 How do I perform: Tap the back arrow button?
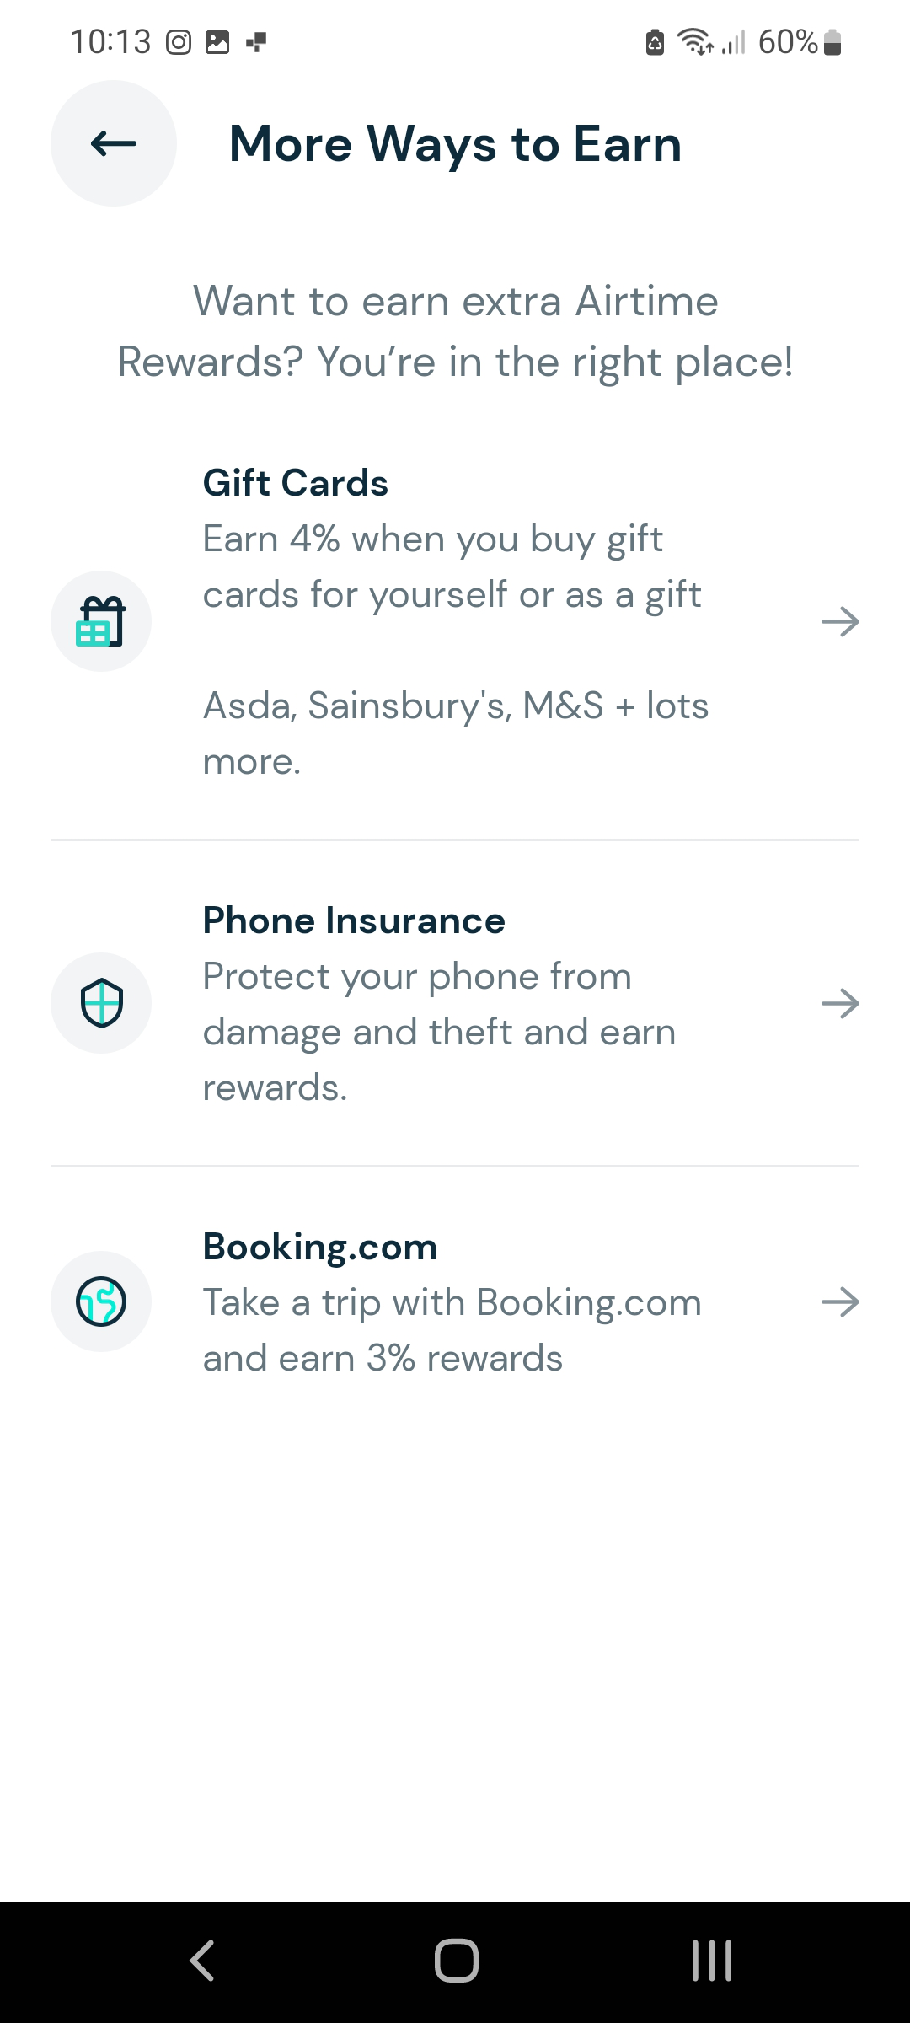pos(114,143)
